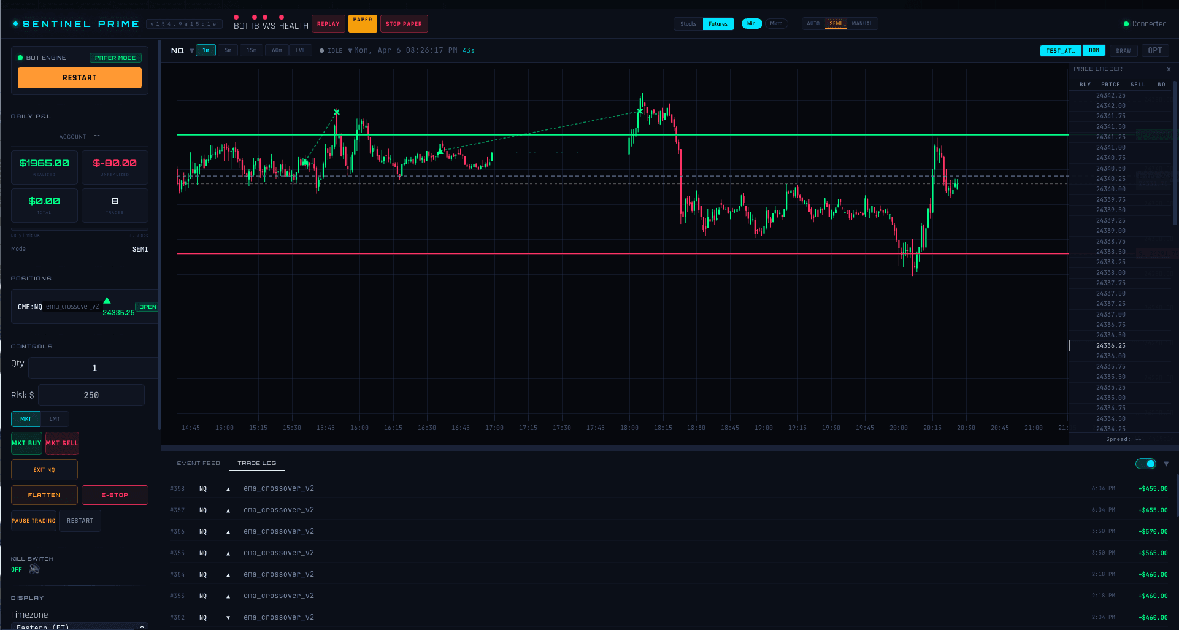The image size is (1179, 630).
Task: Set trading mode to SEMI
Action: [835, 23]
